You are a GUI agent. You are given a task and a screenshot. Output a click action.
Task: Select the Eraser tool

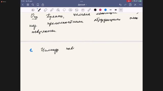[x=46, y=10]
